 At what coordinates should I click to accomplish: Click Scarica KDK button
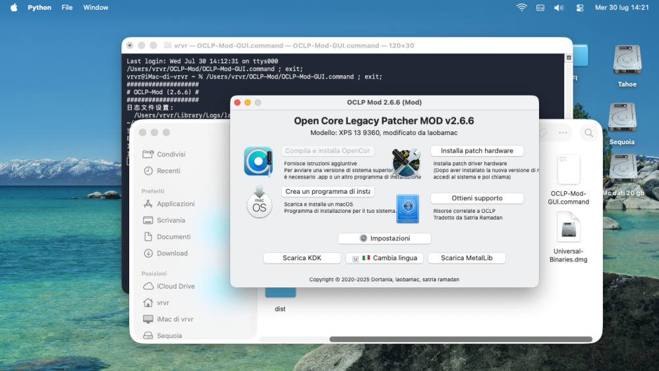[302, 258]
